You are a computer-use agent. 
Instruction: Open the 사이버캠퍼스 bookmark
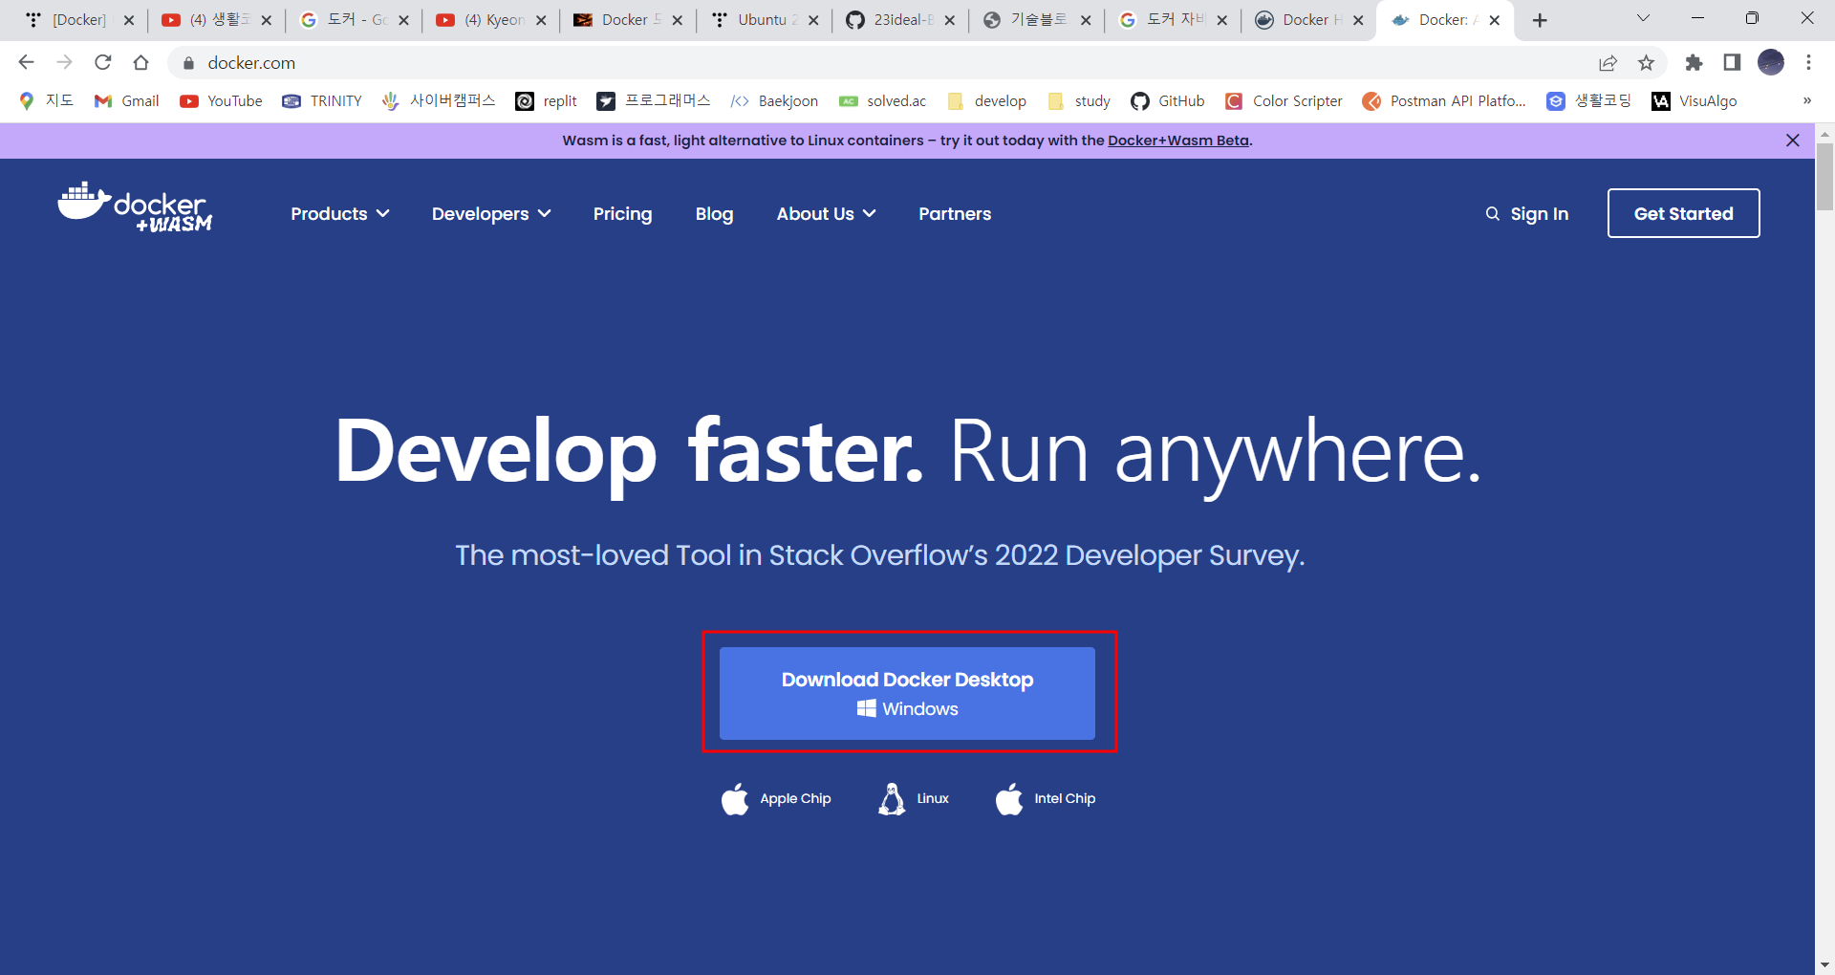point(439,101)
